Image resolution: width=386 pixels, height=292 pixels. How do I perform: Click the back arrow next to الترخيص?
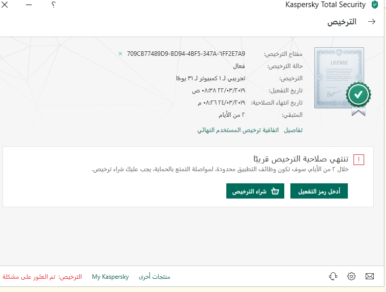click(x=372, y=22)
